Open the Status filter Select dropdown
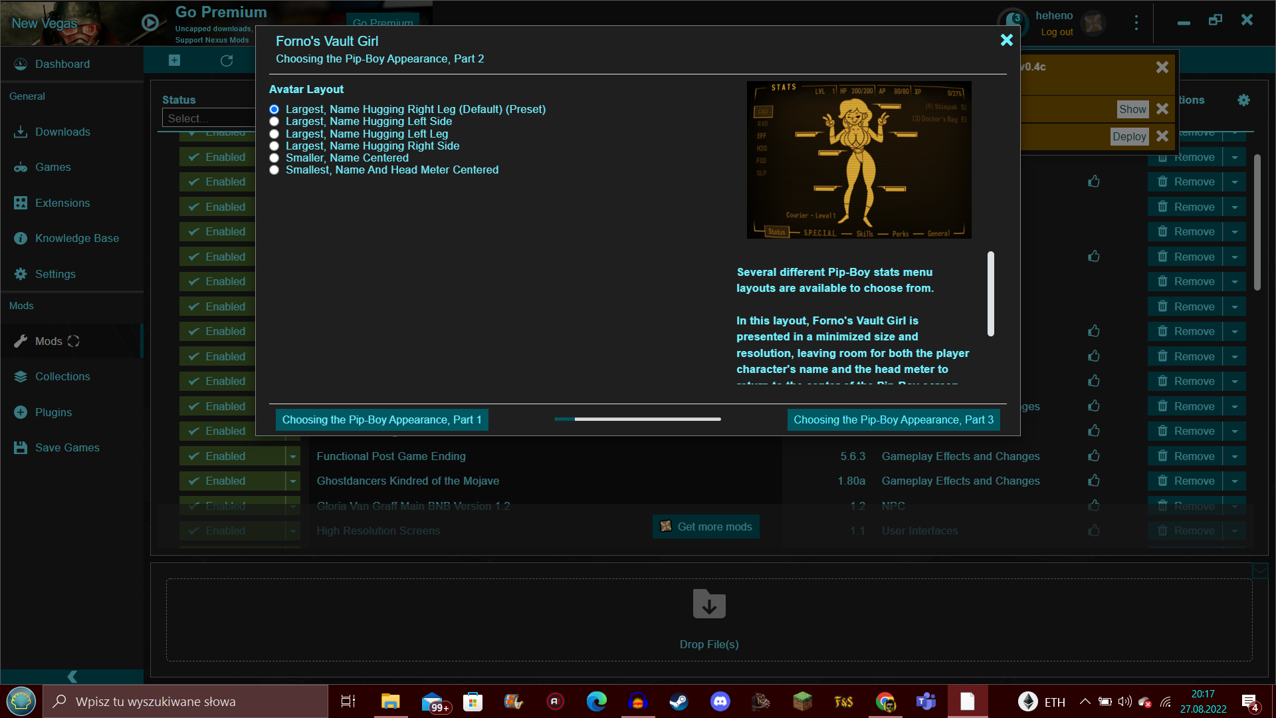 208,118
